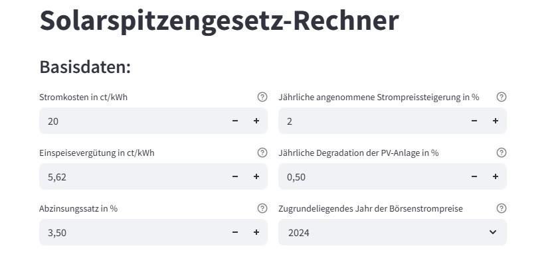The image size is (558, 262).
Task: Decrease PV-Anlage degradation with minus
Action: pos(474,176)
